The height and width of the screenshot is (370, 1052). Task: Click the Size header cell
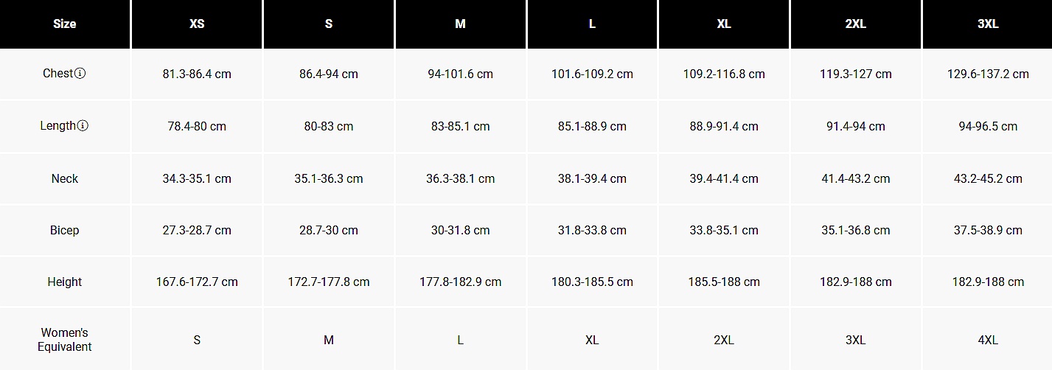coord(65,24)
